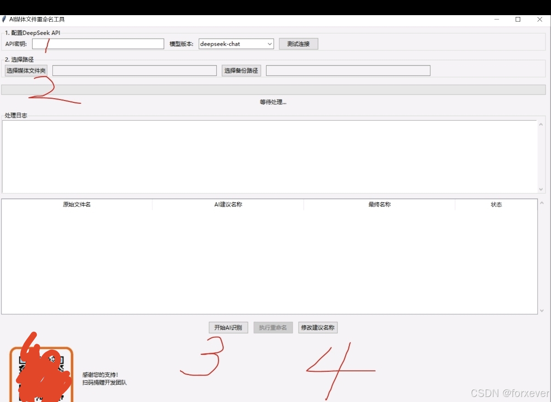Click the log scrollbar down arrow
Screen dimensions: 551x402
click(541, 189)
